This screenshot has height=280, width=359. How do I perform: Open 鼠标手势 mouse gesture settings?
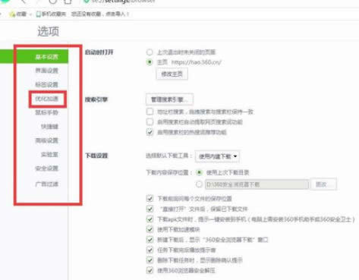point(46,112)
